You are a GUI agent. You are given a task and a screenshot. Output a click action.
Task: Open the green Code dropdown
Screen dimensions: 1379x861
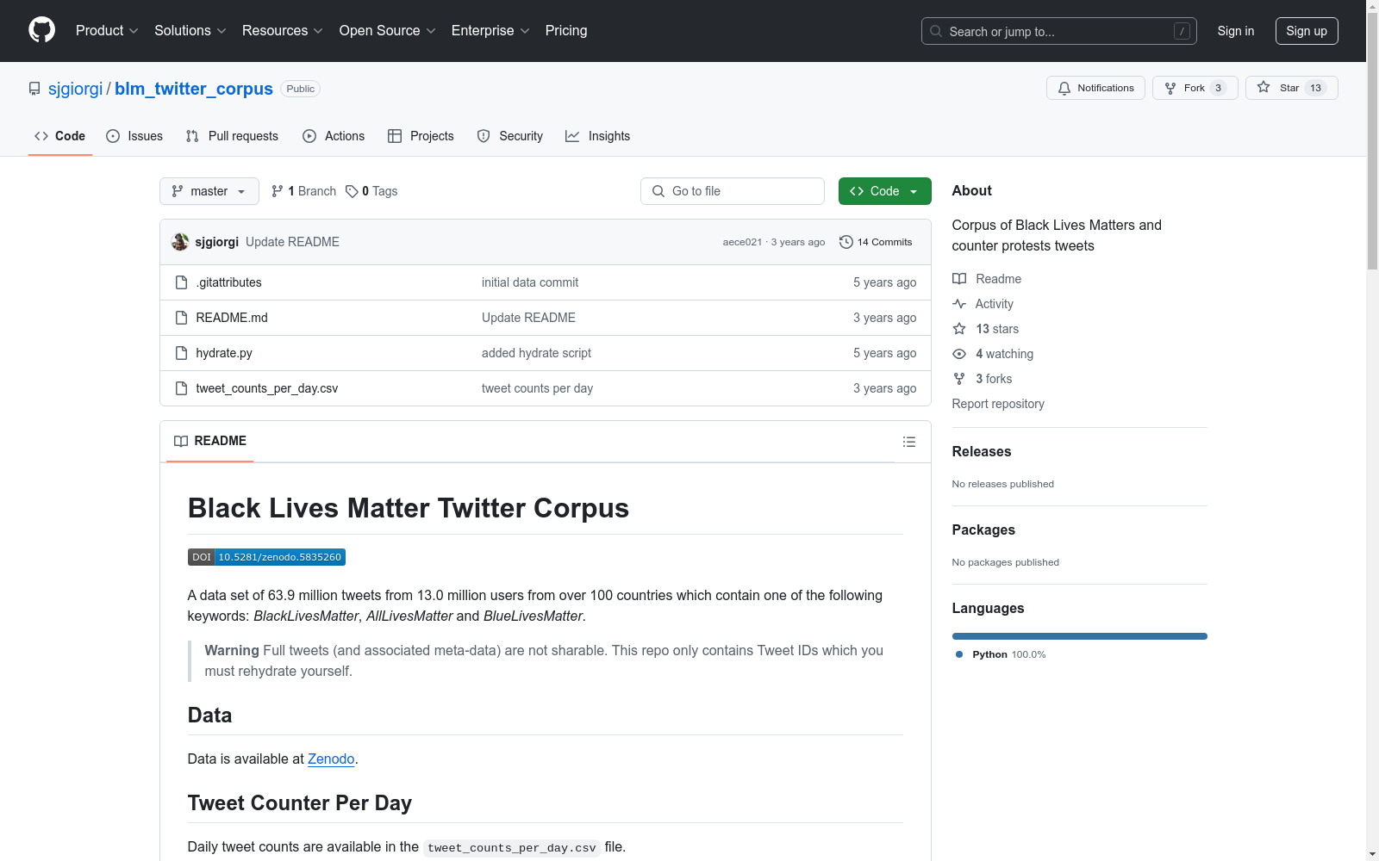click(x=884, y=191)
